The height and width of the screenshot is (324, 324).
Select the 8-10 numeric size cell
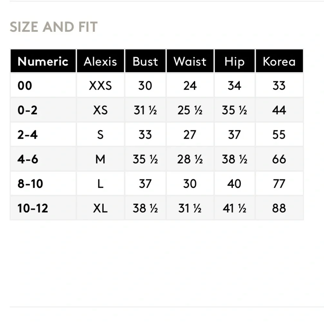point(43,183)
